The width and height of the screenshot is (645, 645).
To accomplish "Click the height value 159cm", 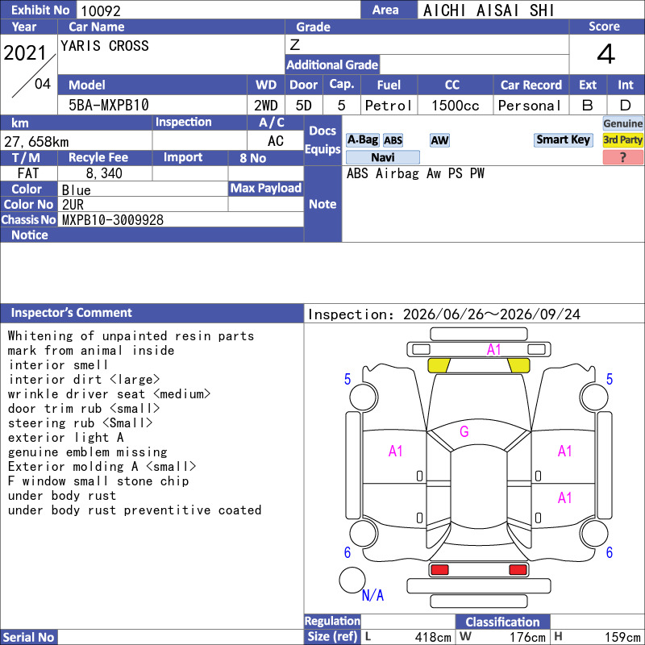I will (622, 637).
